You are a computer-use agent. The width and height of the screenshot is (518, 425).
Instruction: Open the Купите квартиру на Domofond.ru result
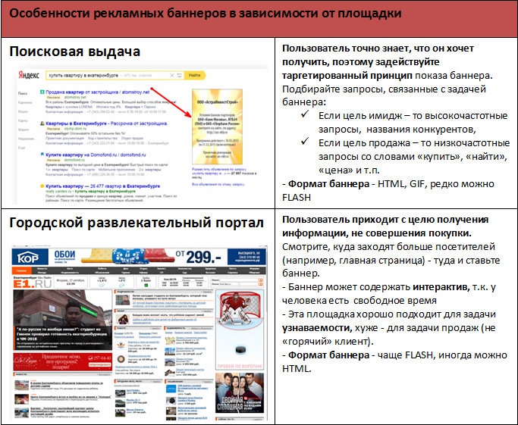point(96,155)
